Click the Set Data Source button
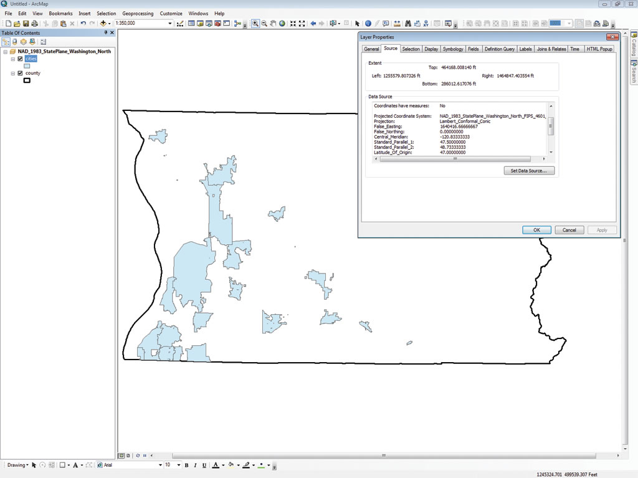This screenshot has height=478, width=638. 529,171
